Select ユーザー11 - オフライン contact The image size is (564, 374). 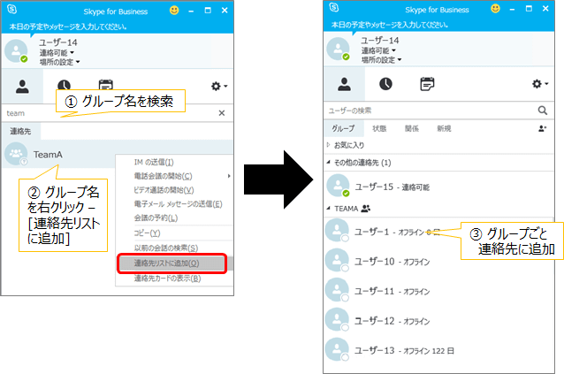[x=438, y=291]
